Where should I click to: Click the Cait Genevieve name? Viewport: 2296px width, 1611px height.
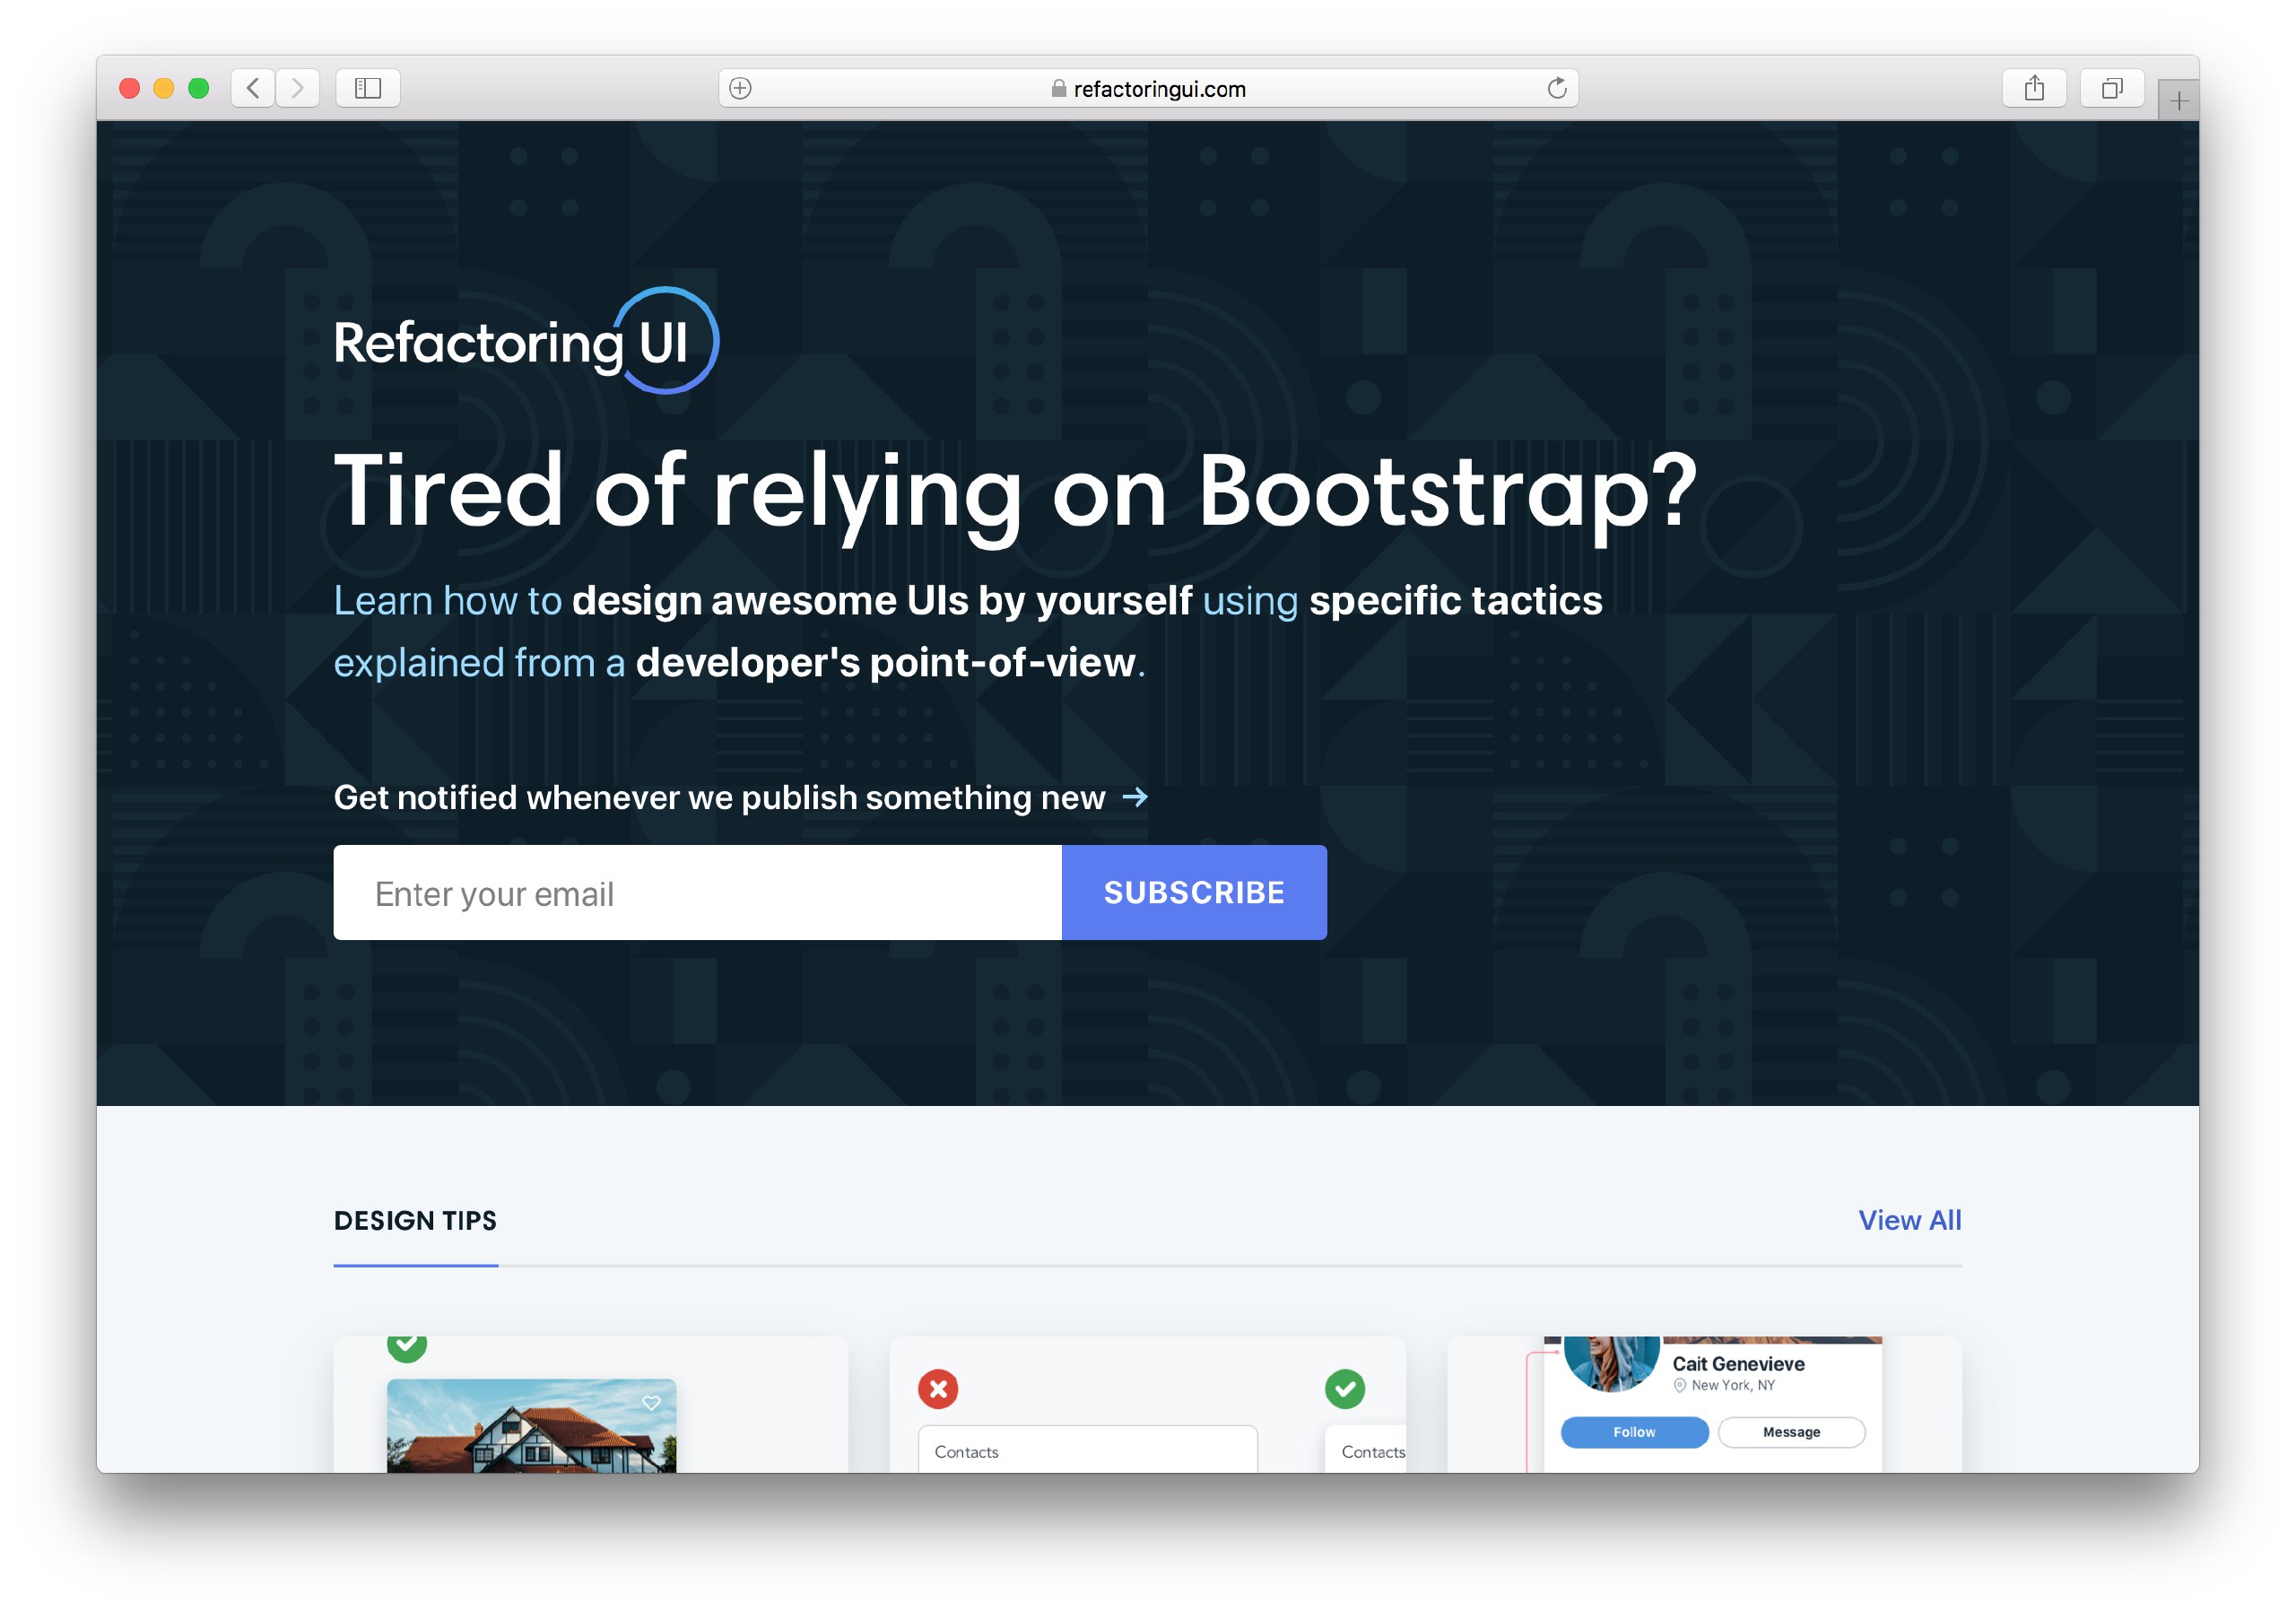[x=1738, y=1364]
